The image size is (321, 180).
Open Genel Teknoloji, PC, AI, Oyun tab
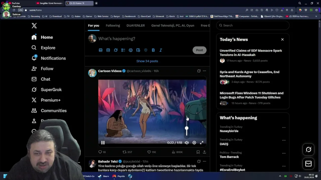[x=173, y=25]
